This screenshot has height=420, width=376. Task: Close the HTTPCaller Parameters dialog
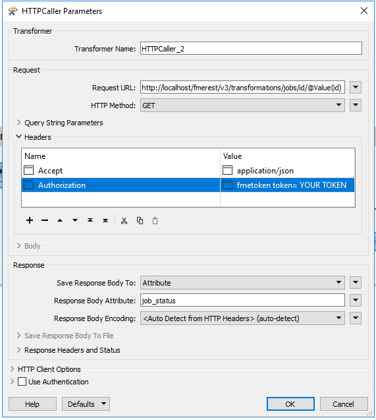[x=364, y=11]
